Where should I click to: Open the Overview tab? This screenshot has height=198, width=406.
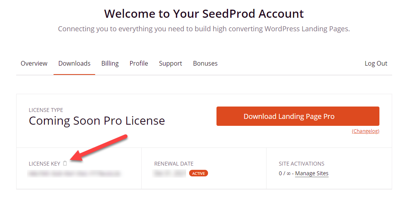click(34, 63)
